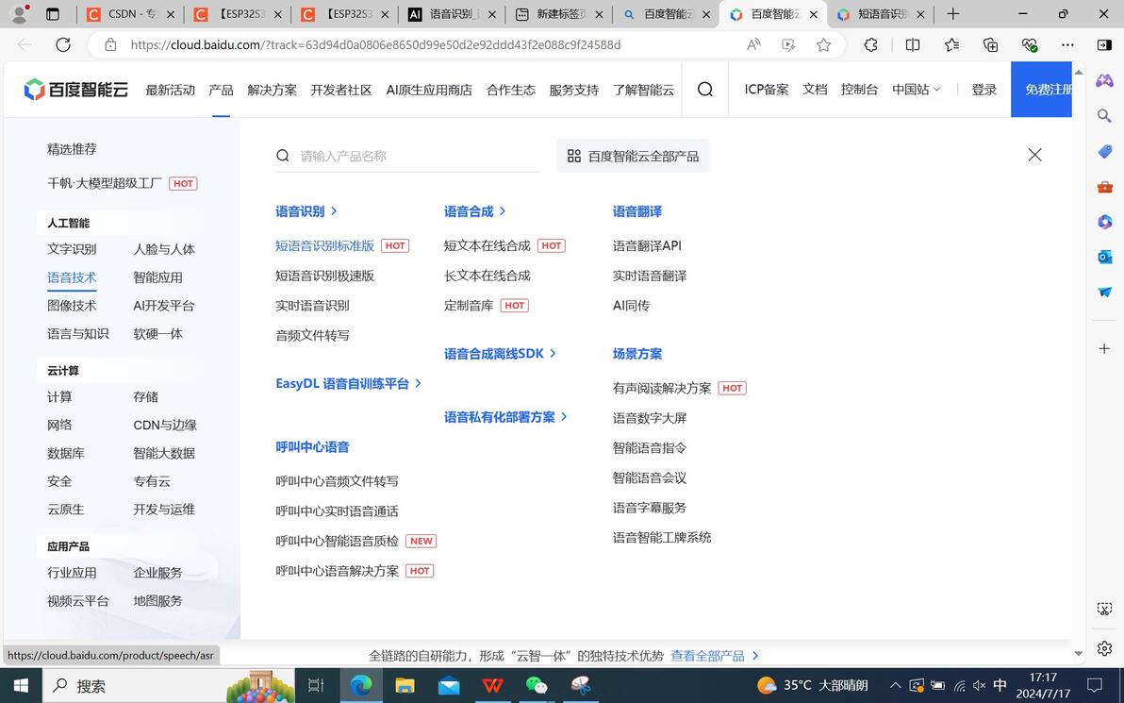Select 文字识别 in the left category list
The width and height of the screenshot is (1124, 703).
point(72,249)
